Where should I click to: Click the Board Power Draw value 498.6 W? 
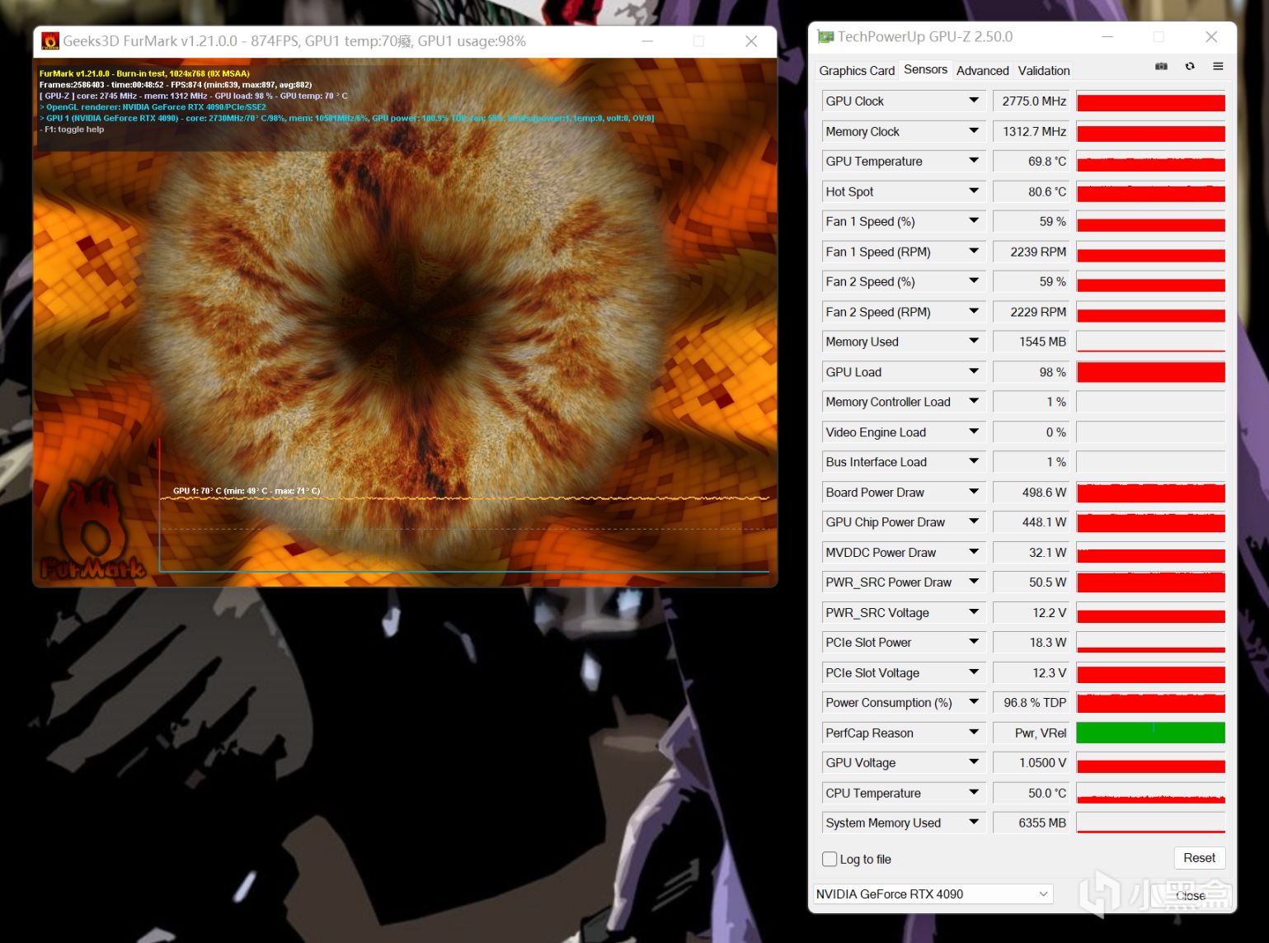(x=1032, y=493)
